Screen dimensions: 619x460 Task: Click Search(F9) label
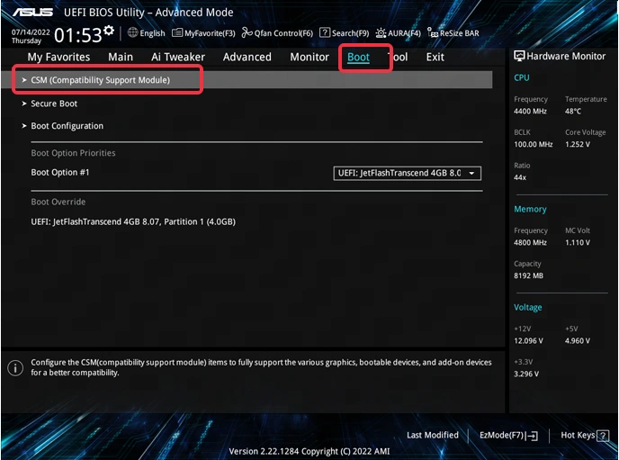coord(350,33)
